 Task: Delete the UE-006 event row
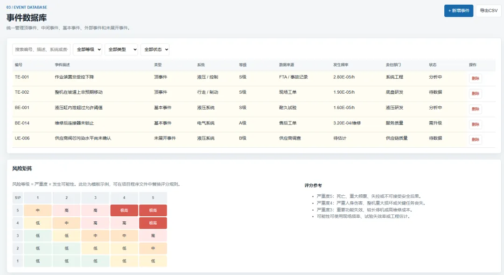pos(476,139)
